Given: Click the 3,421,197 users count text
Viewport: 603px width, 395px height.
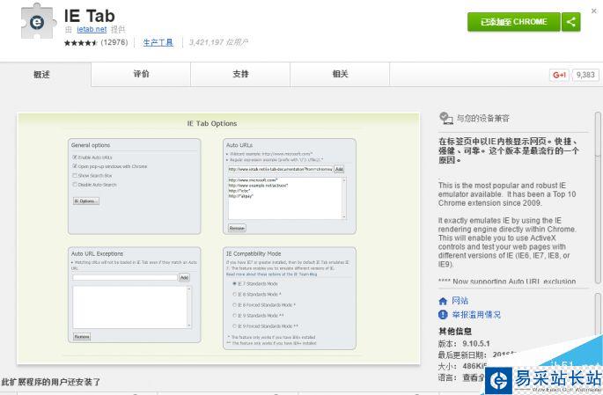Looking at the screenshot, I should click(218, 42).
